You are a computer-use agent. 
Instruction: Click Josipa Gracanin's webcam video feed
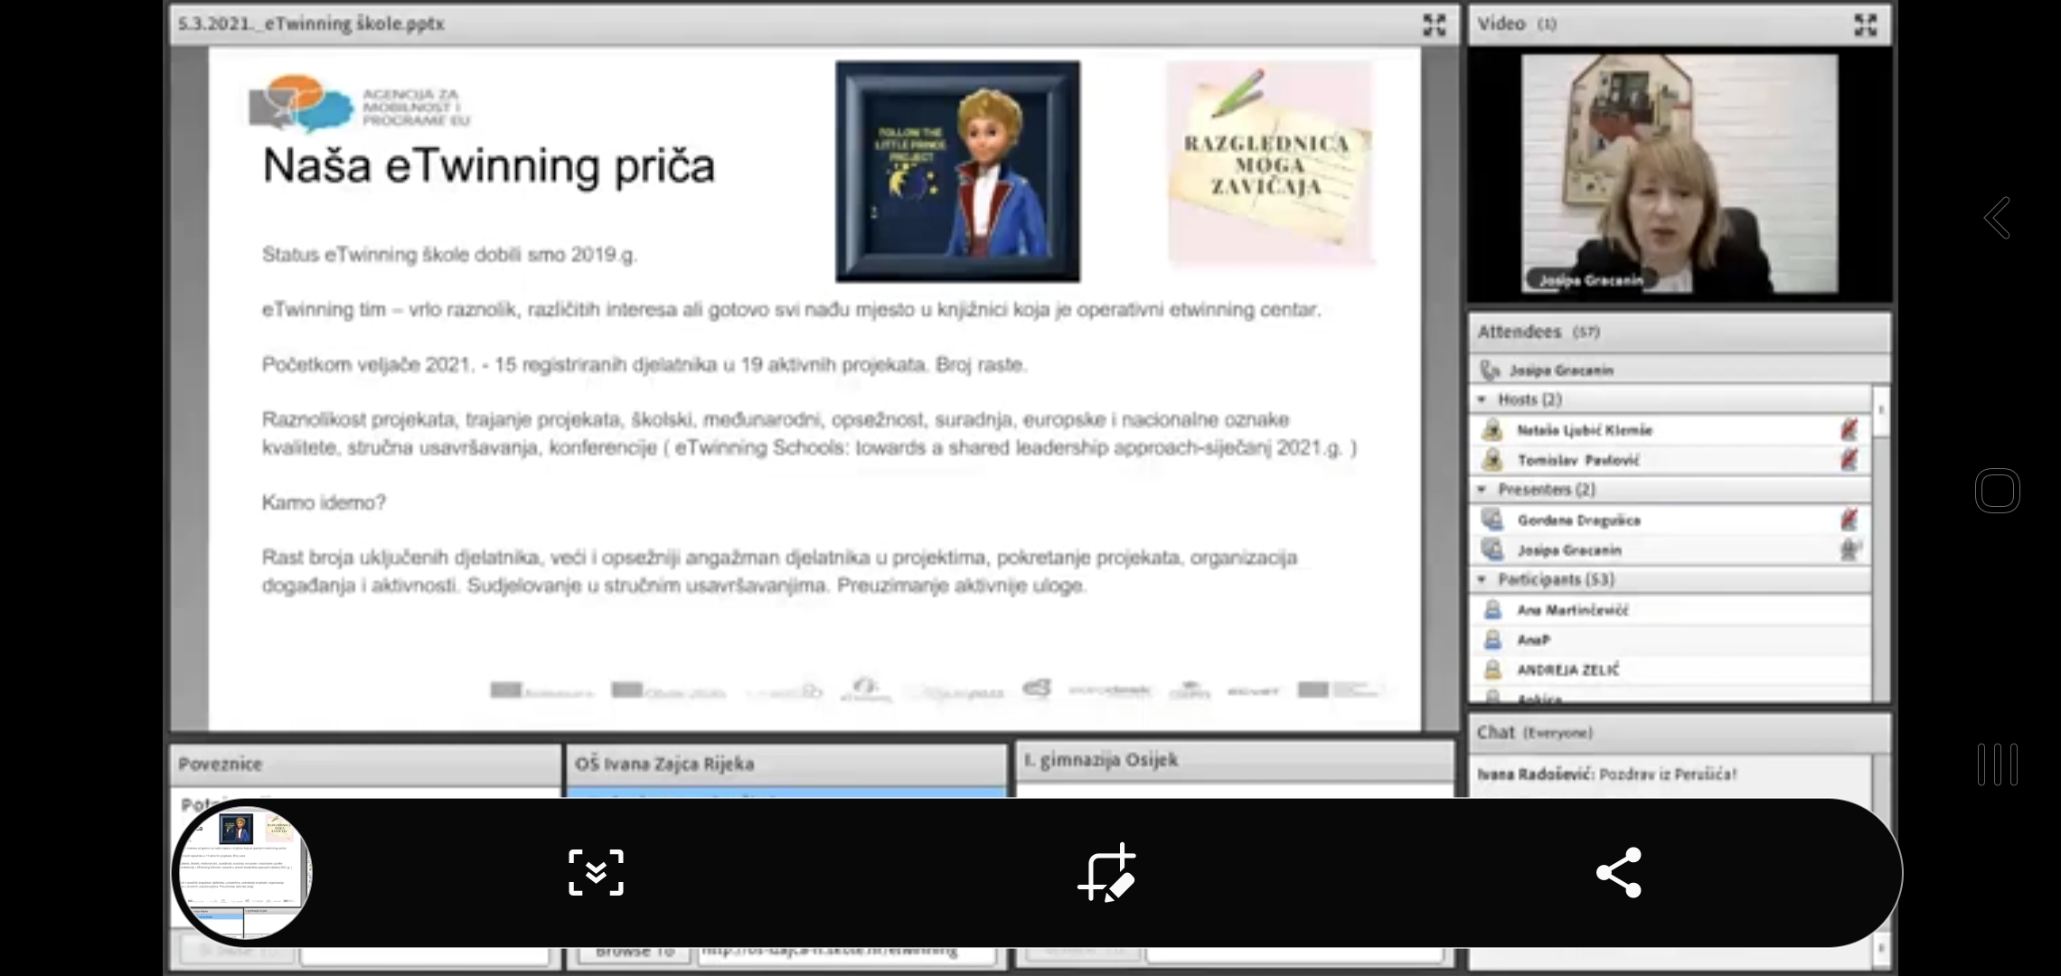[1680, 174]
